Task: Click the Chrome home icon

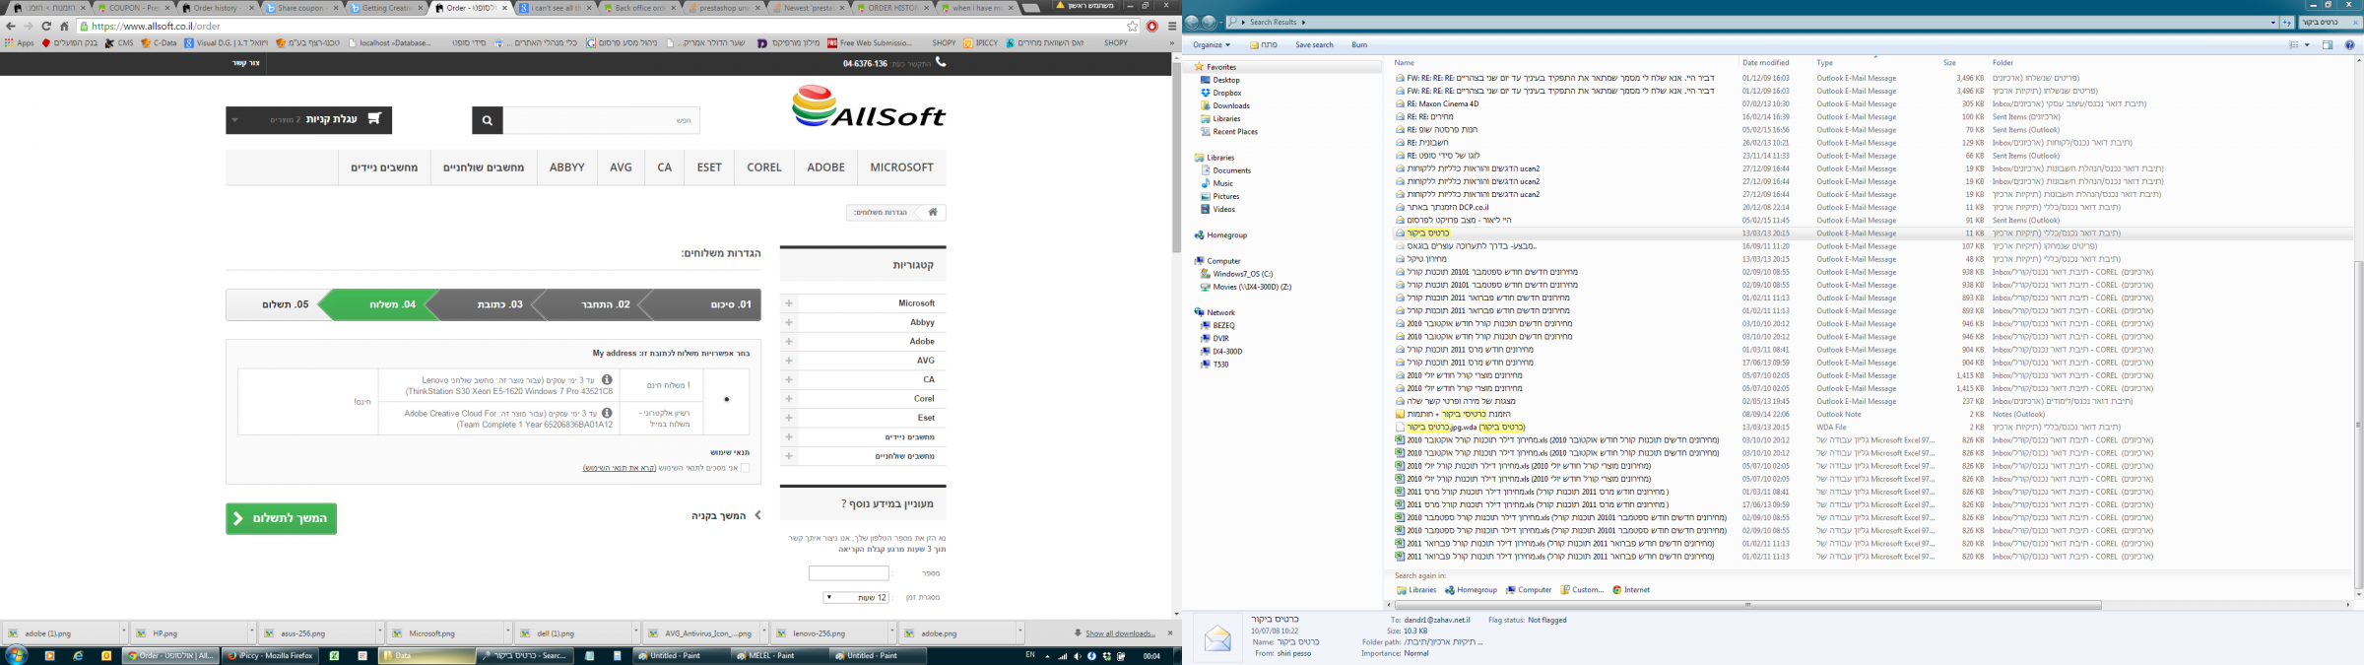Action: [65, 27]
